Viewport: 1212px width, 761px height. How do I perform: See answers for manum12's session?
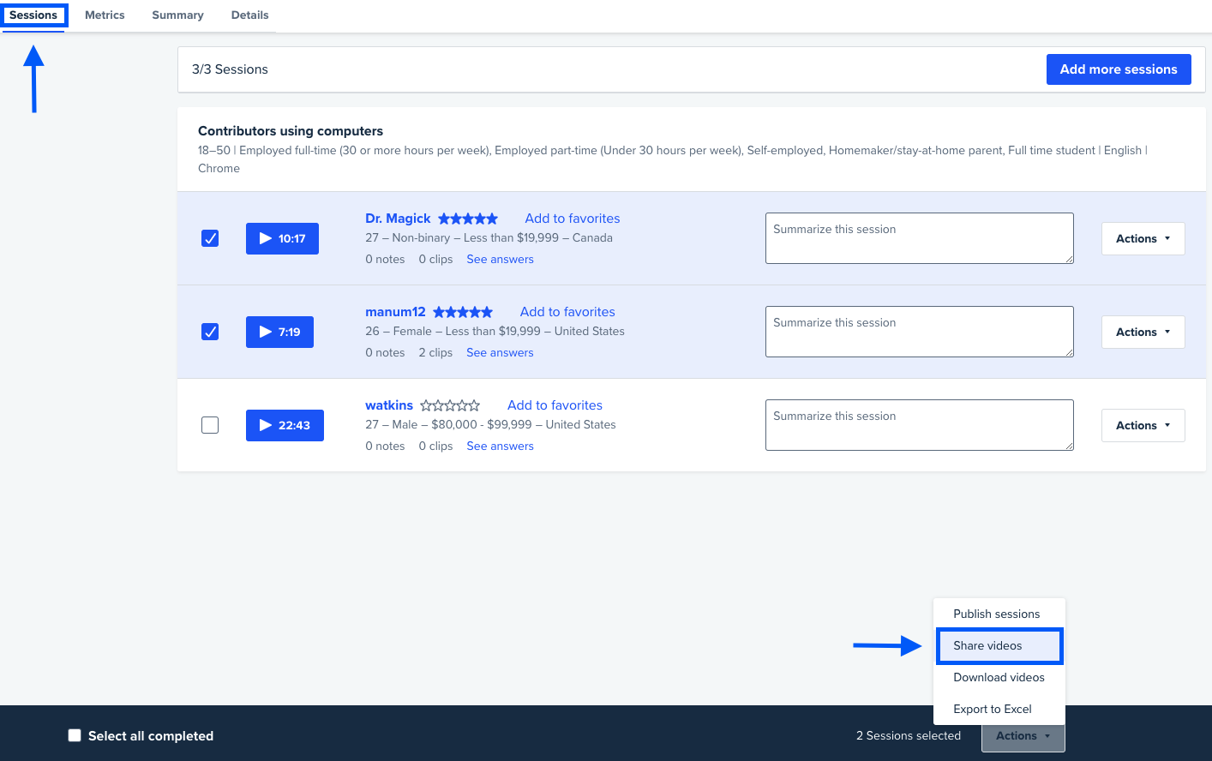500,353
